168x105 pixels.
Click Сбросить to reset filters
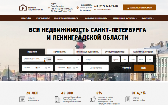(x=126, y=68)
